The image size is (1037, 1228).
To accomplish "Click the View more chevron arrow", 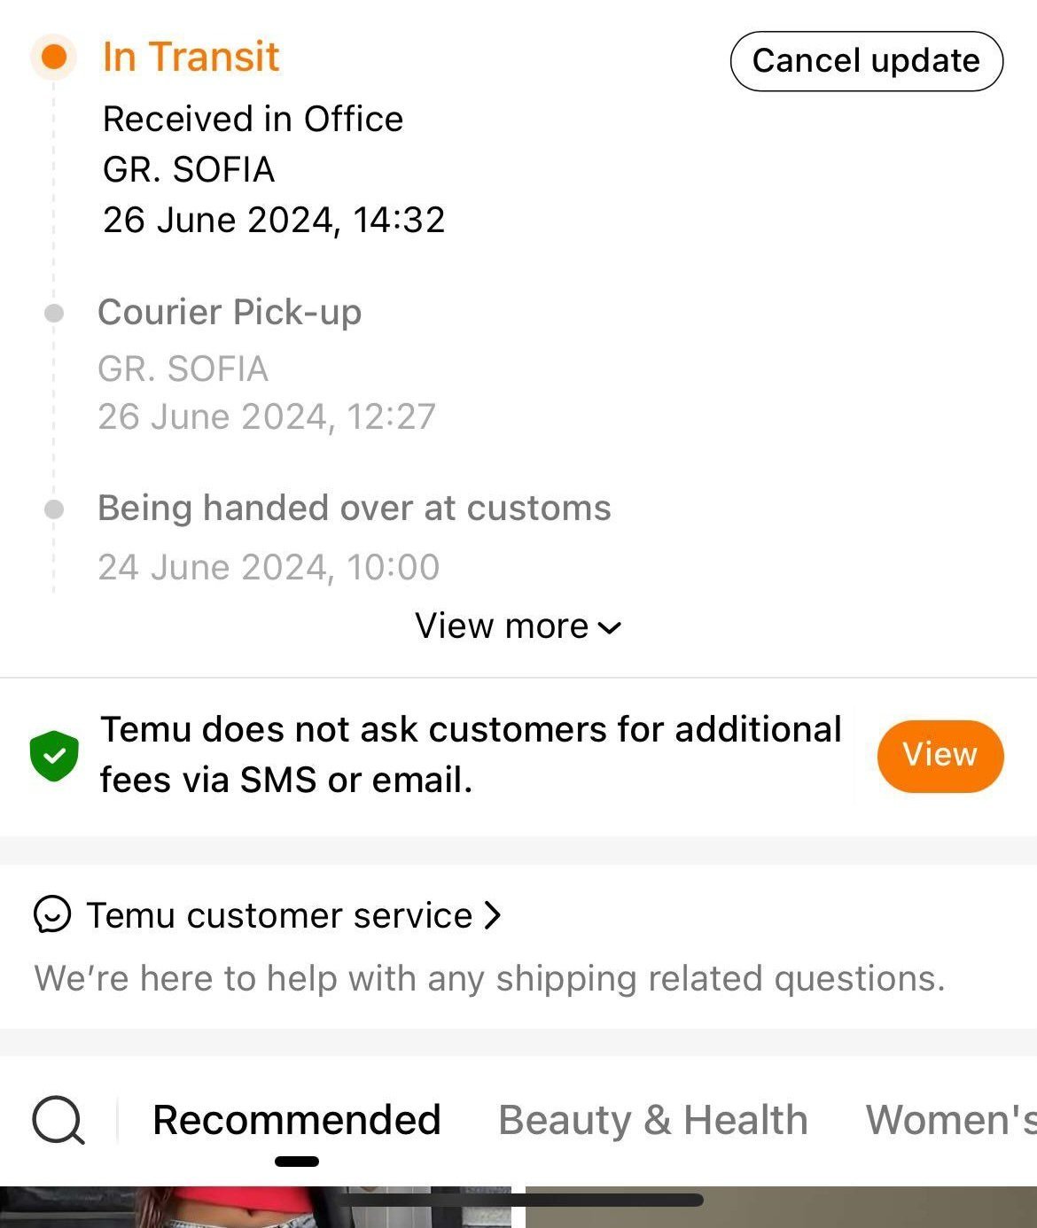I will pyautogui.click(x=610, y=628).
